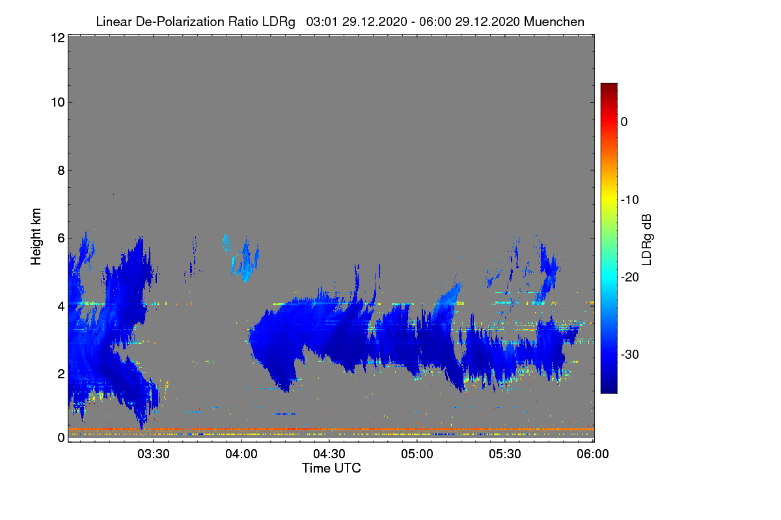Click the '6' height tick label

click(x=61, y=238)
